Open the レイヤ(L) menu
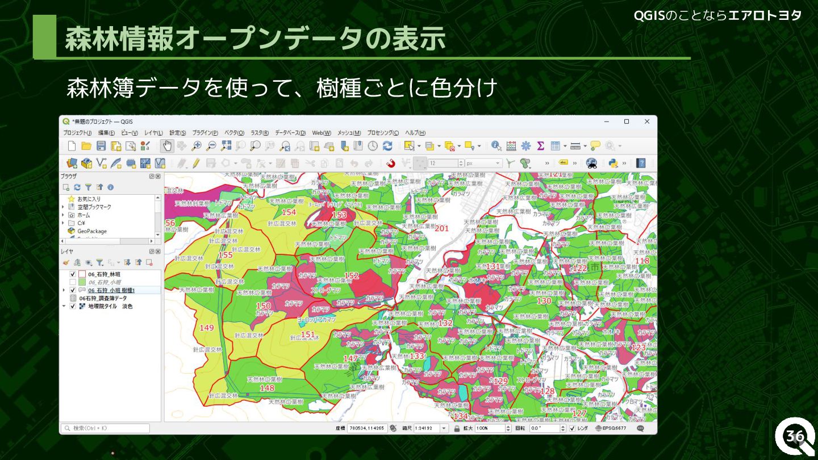 coord(153,133)
